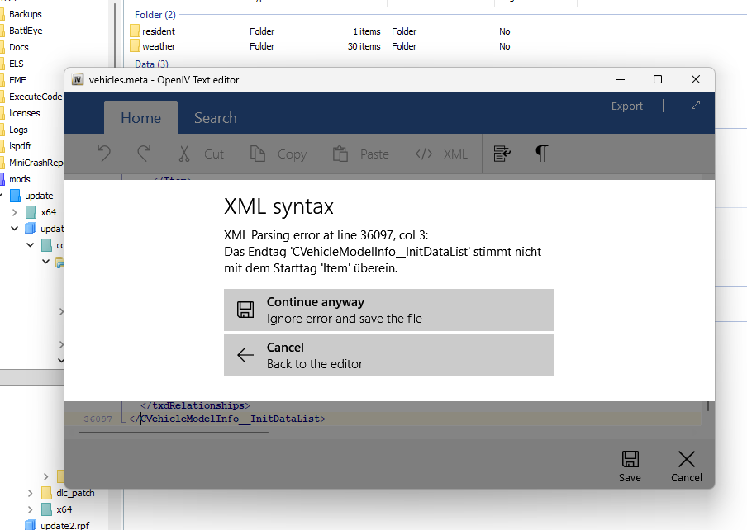This screenshot has width=747, height=530.
Task: Click the Save floppy disk button
Action: pos(630,466)
